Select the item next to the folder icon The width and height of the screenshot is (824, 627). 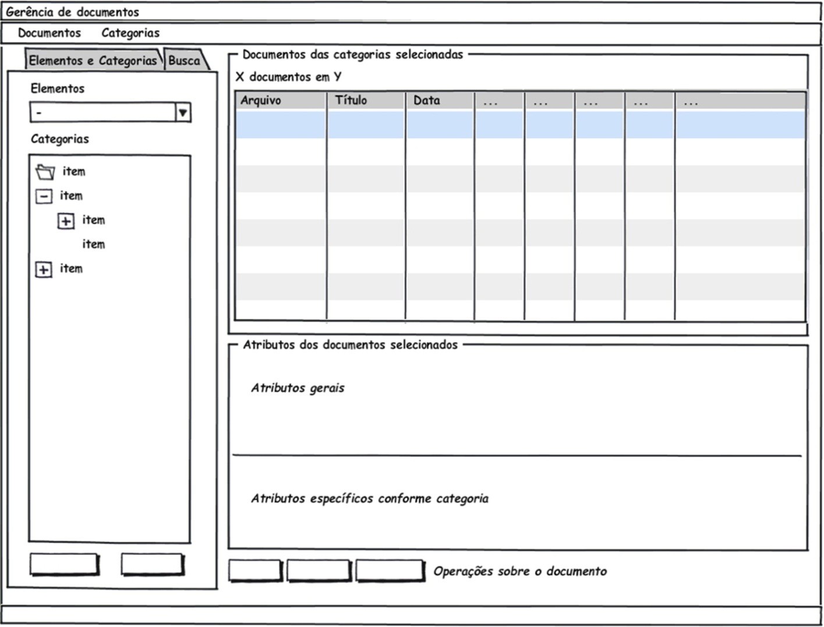74,171
